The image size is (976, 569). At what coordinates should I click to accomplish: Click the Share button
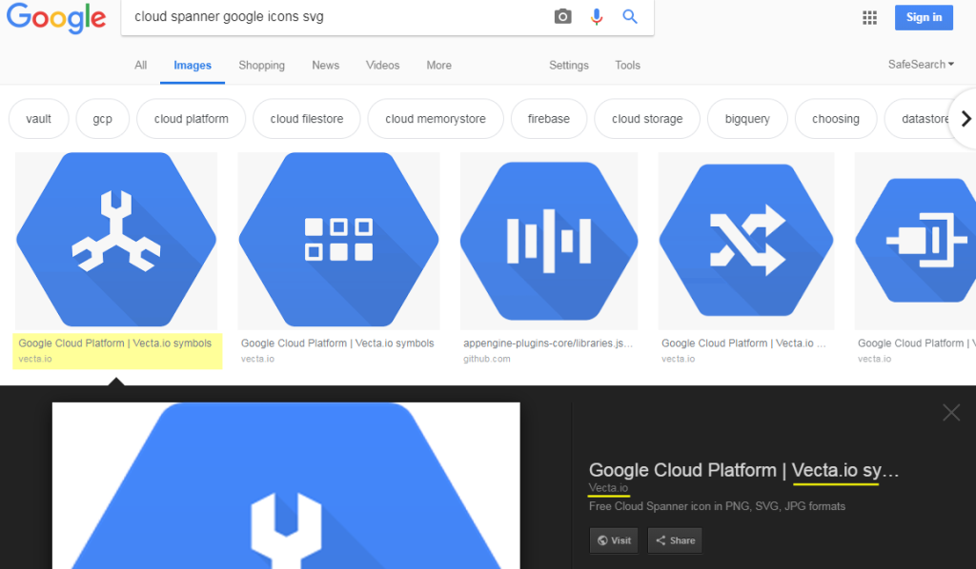point(676,540)
